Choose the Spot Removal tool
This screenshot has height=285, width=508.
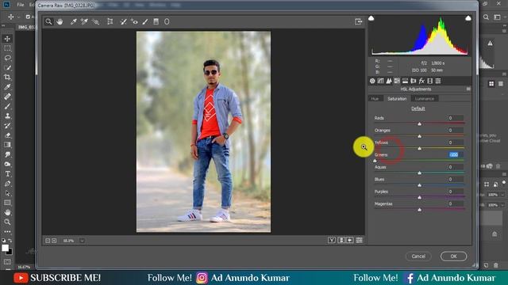coord(124,21)
